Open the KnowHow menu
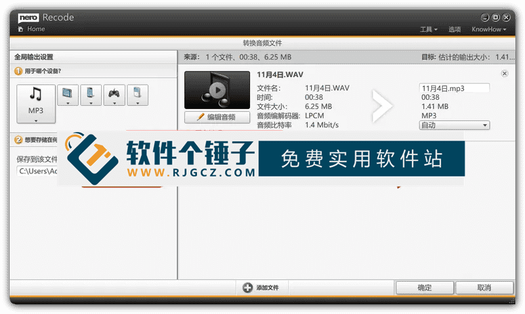Image resolution: width=525 pixels, height=314 pixels. pos(488,30)
